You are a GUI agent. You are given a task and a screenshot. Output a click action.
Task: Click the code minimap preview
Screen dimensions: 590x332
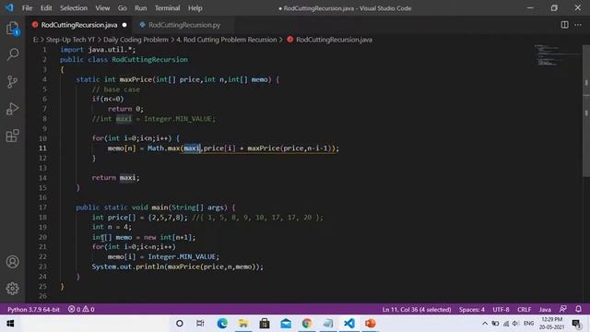coord(557,55)
